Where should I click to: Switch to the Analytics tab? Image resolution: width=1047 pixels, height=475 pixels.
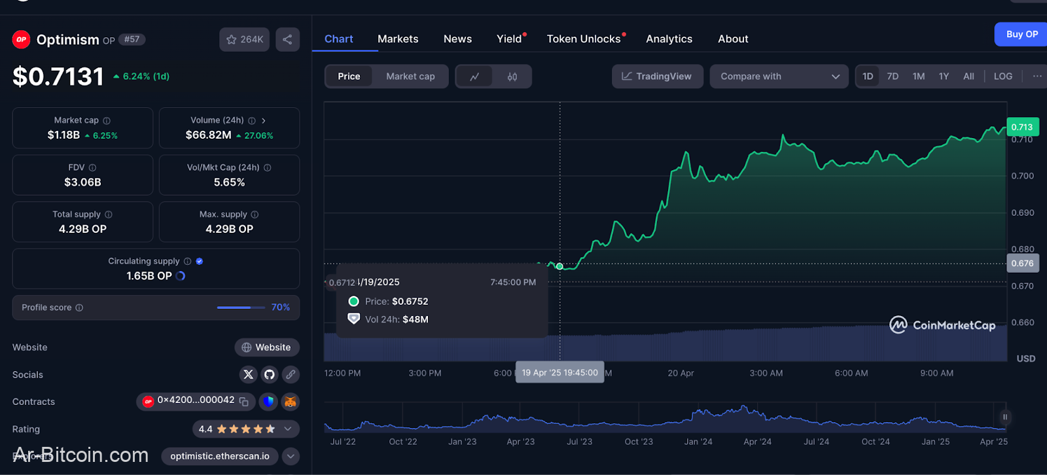pos(669,39)
